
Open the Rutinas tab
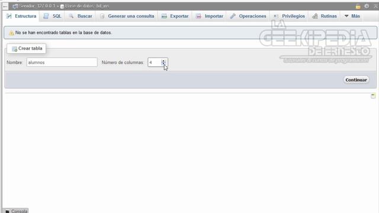[x=325, y=16]
